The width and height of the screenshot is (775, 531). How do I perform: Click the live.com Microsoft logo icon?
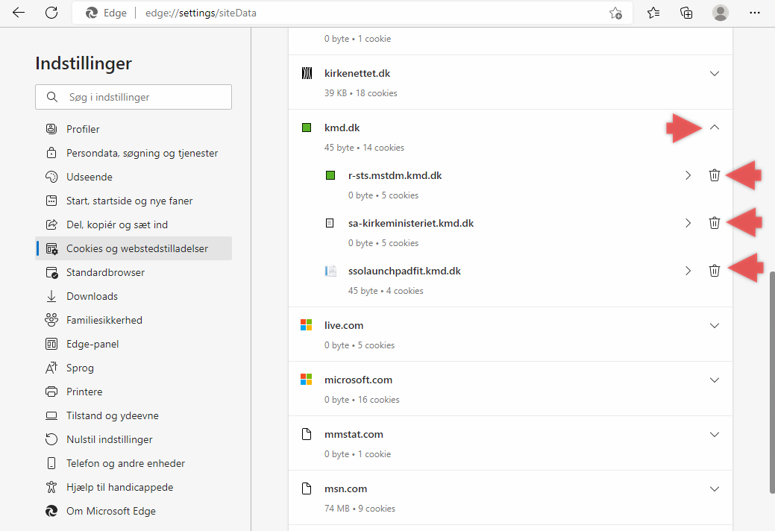(307, 325)
